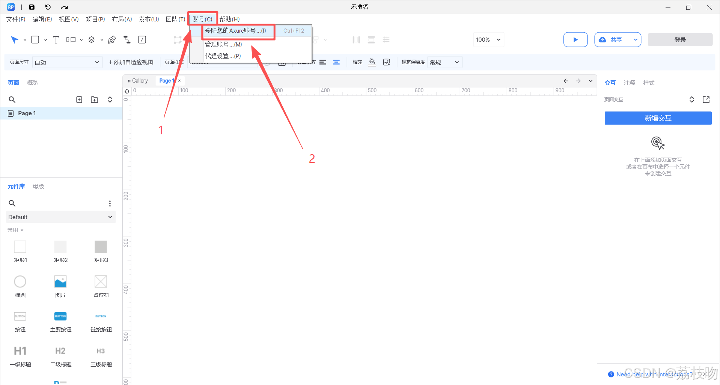Click the ruler origin icon at canvas corner
The image size is (720, 385).
click(x=127, y=91)
